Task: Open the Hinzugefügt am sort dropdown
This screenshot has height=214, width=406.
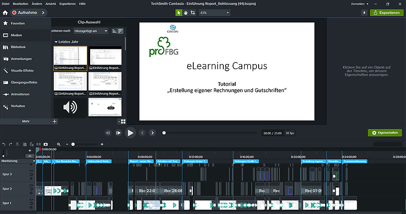Action: 91,31
